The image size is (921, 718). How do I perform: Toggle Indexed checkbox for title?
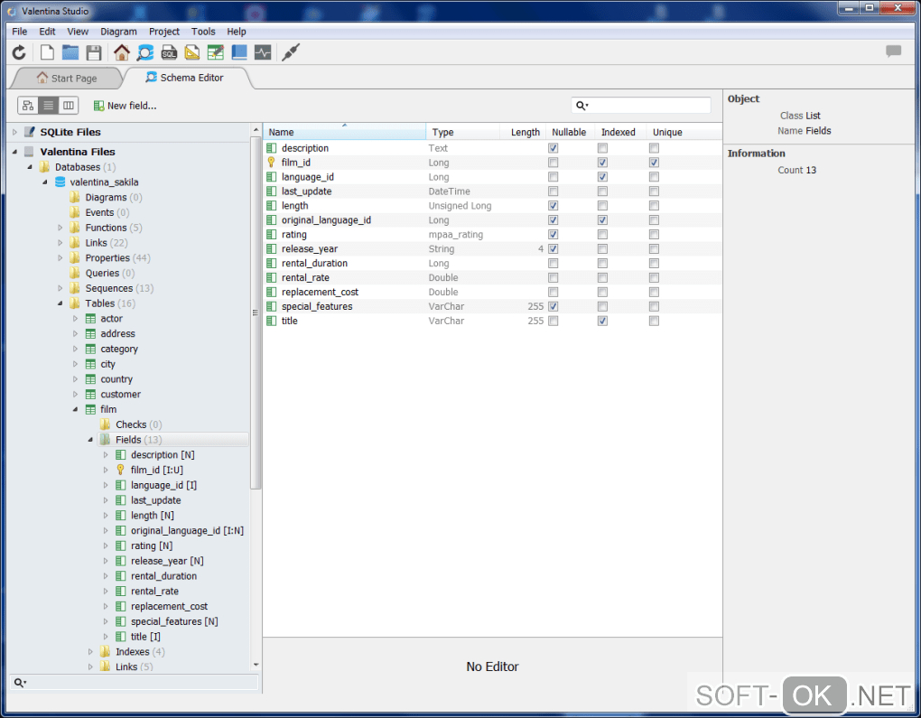click(602, 321)
